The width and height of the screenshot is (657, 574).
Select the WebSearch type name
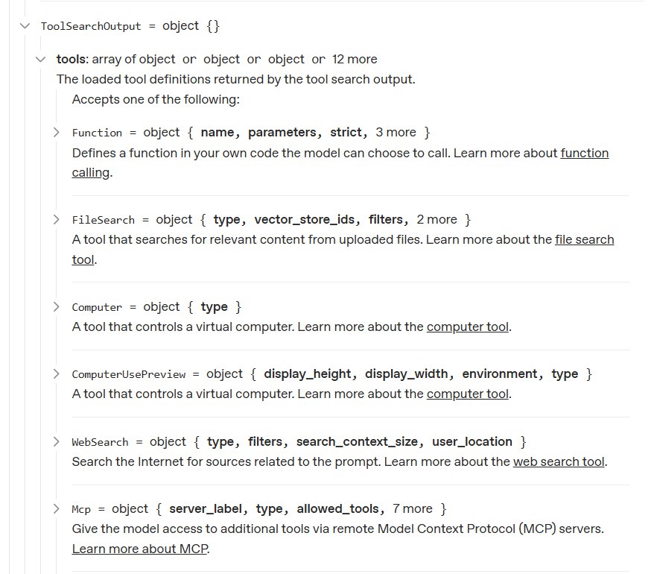100,442
